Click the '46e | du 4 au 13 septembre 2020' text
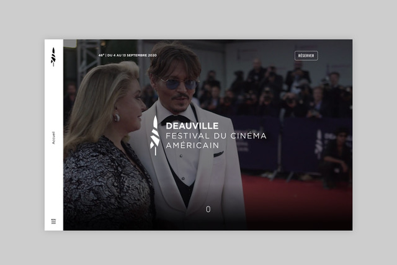 pyautogui.click(x=128, y=55)
